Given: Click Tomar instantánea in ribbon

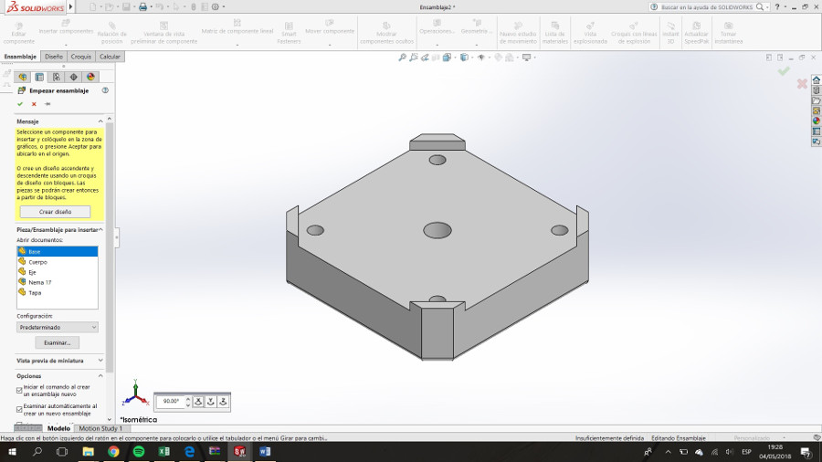Looking at the screenshot, I should click(728, 33).
